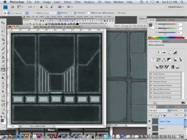Add a Black & White adjustment
The height and width of the screenshot is (140, 187).
pyautogui.click(x=169, y=59)
